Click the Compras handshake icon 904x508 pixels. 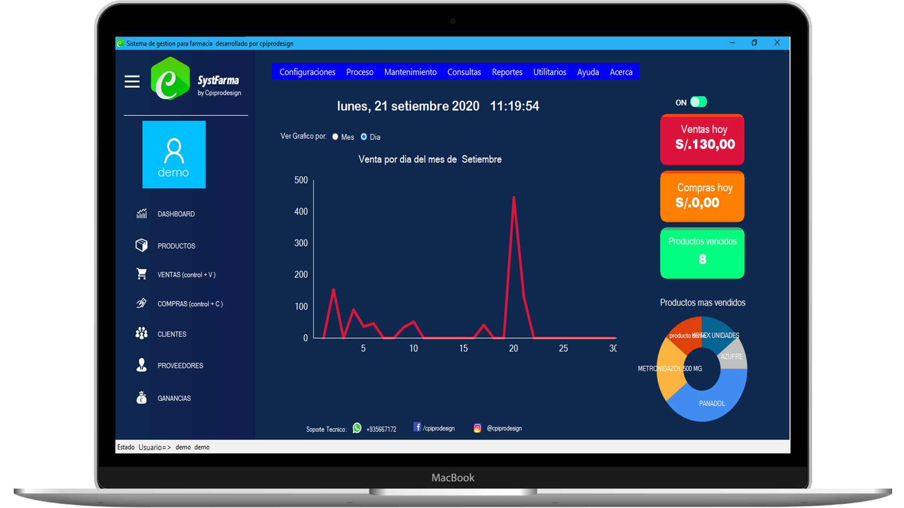142,303
